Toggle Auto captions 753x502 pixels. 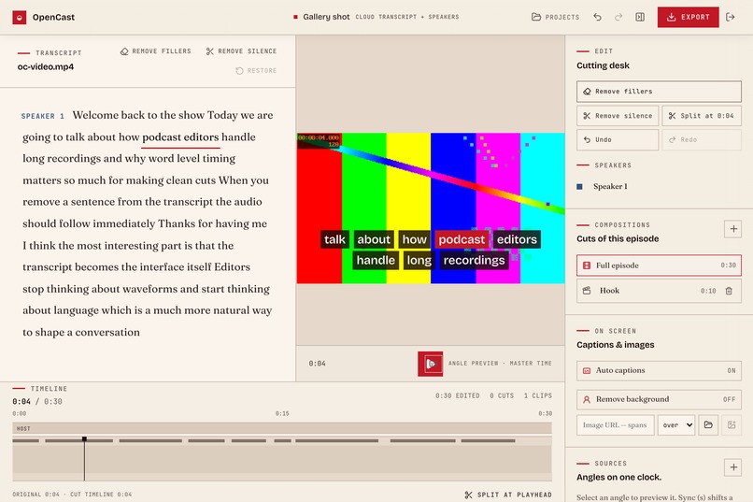pyautogui.click(x=659, y=370)
